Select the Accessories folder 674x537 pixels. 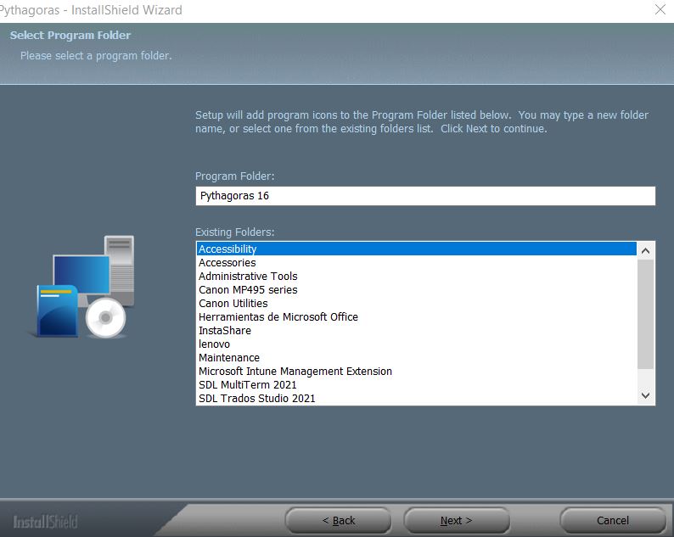[417, 262]
